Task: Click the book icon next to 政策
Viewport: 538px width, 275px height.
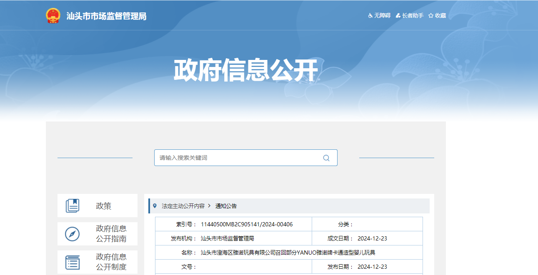Action: pos(73,206)
